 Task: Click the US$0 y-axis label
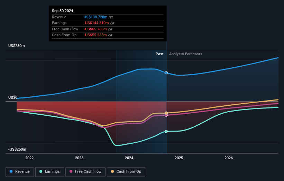(x=13, y=98)
